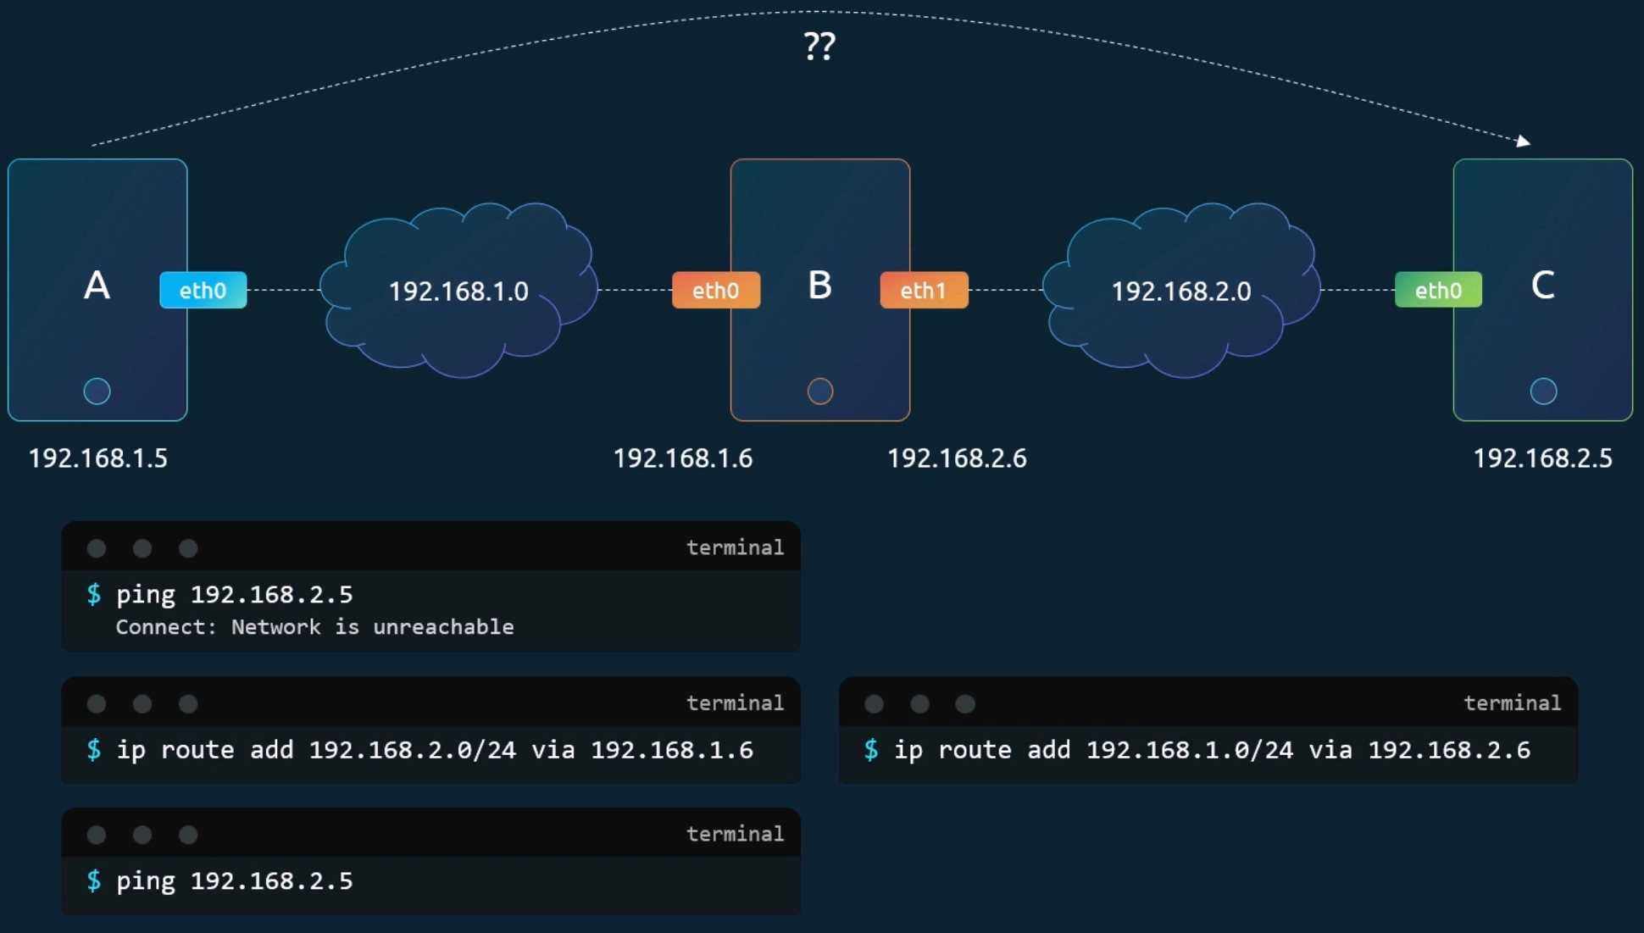Click first window dot of top terminal
The height and width of the screenshot is (933, 1644).
pos(97,548)
